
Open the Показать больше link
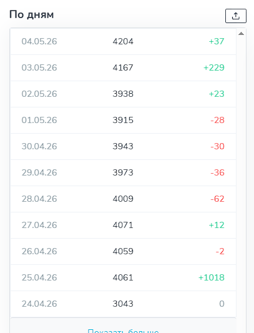pyautogui.click(x=123, y=331)
